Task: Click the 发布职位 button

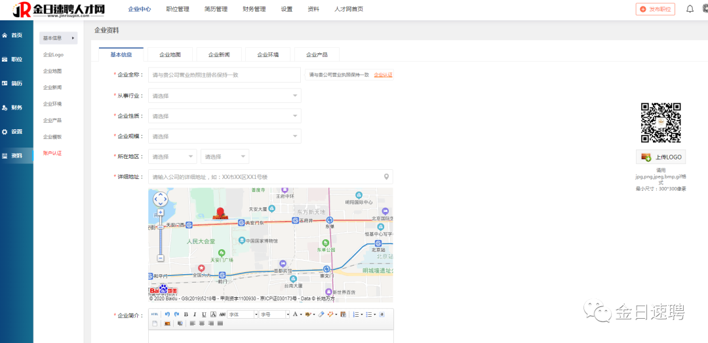Action: tap(655, 9)
